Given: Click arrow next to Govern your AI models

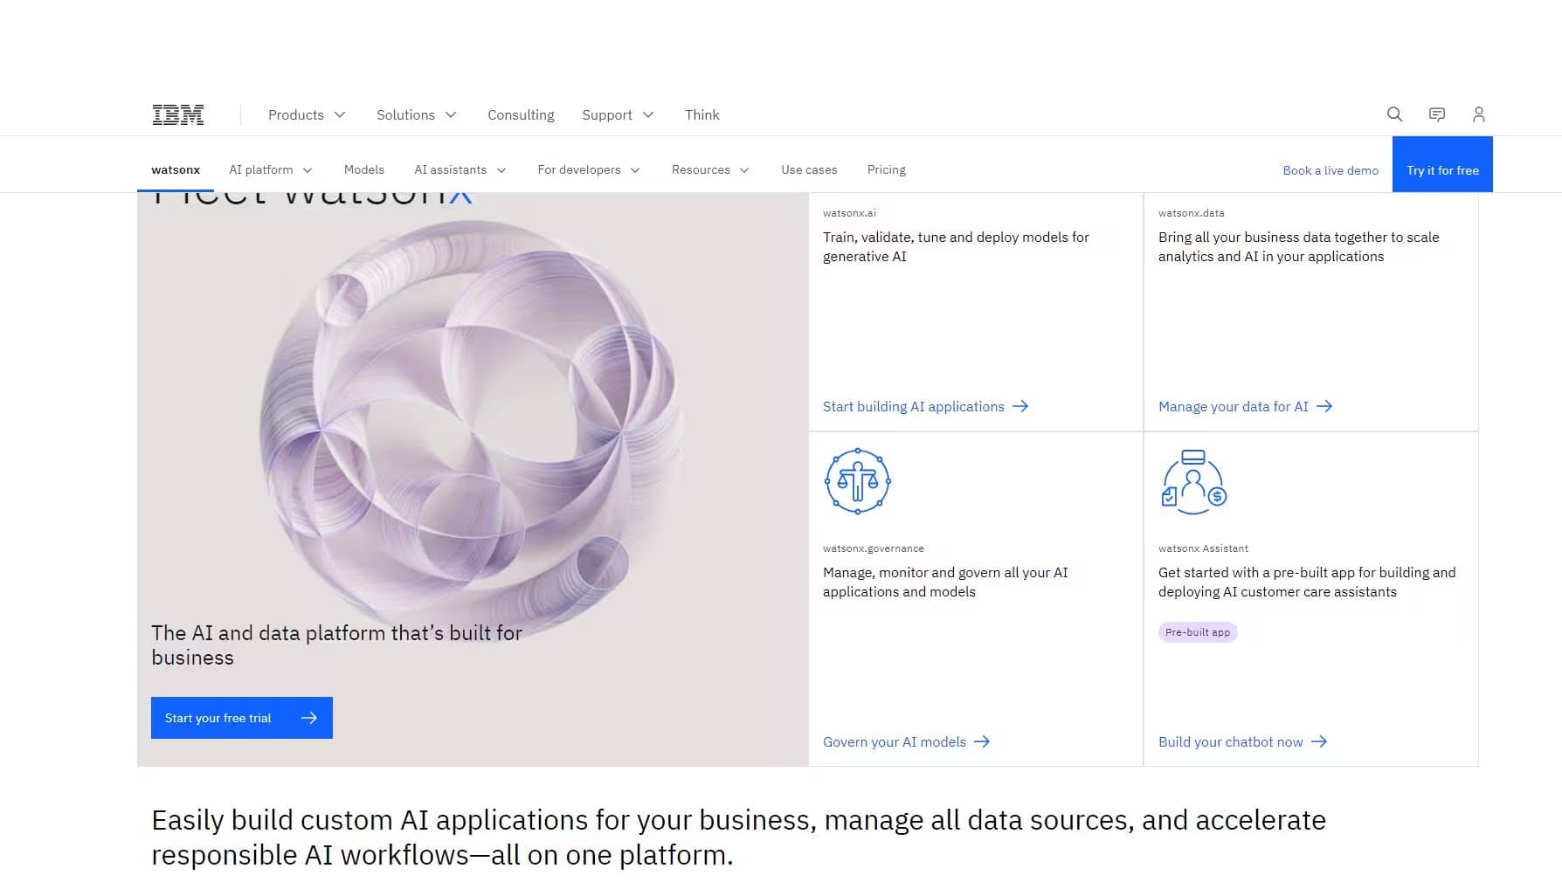Looking at the screenshot, I should (982, 741).
